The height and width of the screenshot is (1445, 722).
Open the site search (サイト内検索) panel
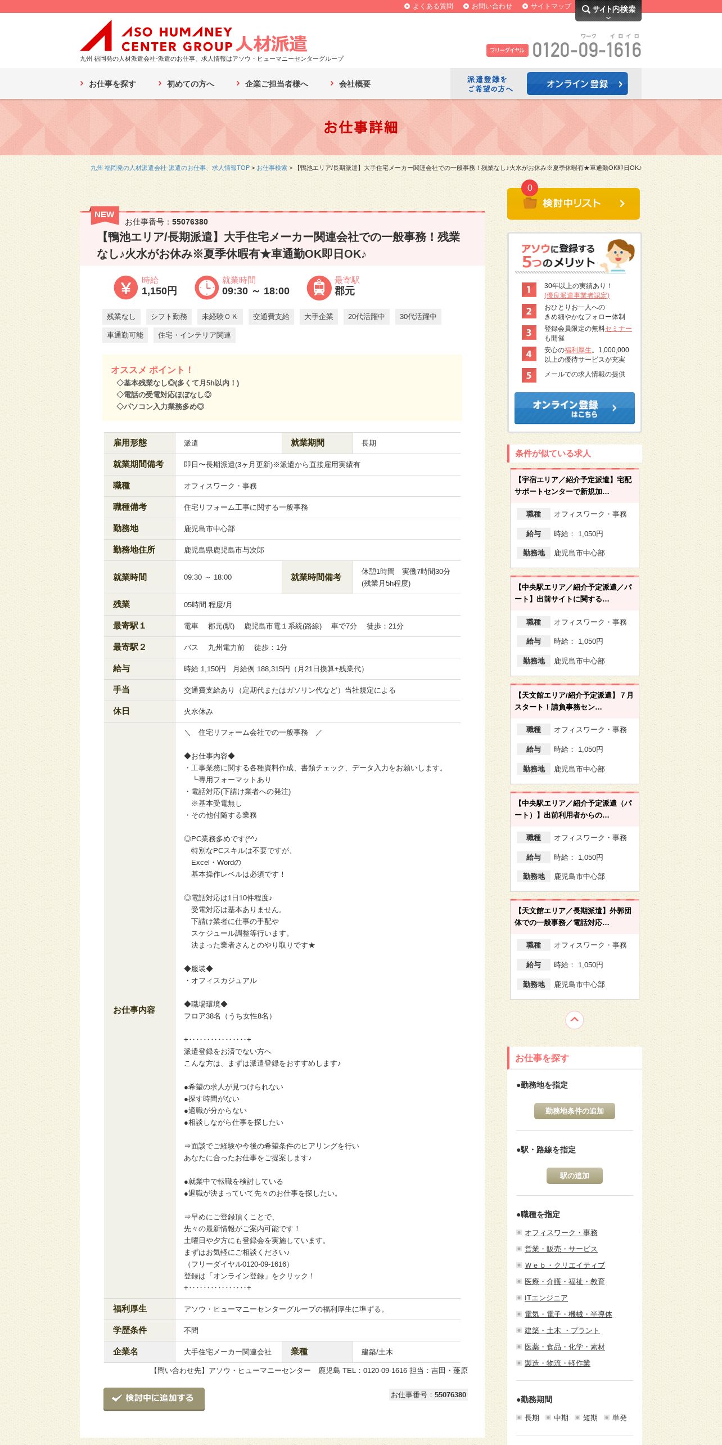pos(608,10)
